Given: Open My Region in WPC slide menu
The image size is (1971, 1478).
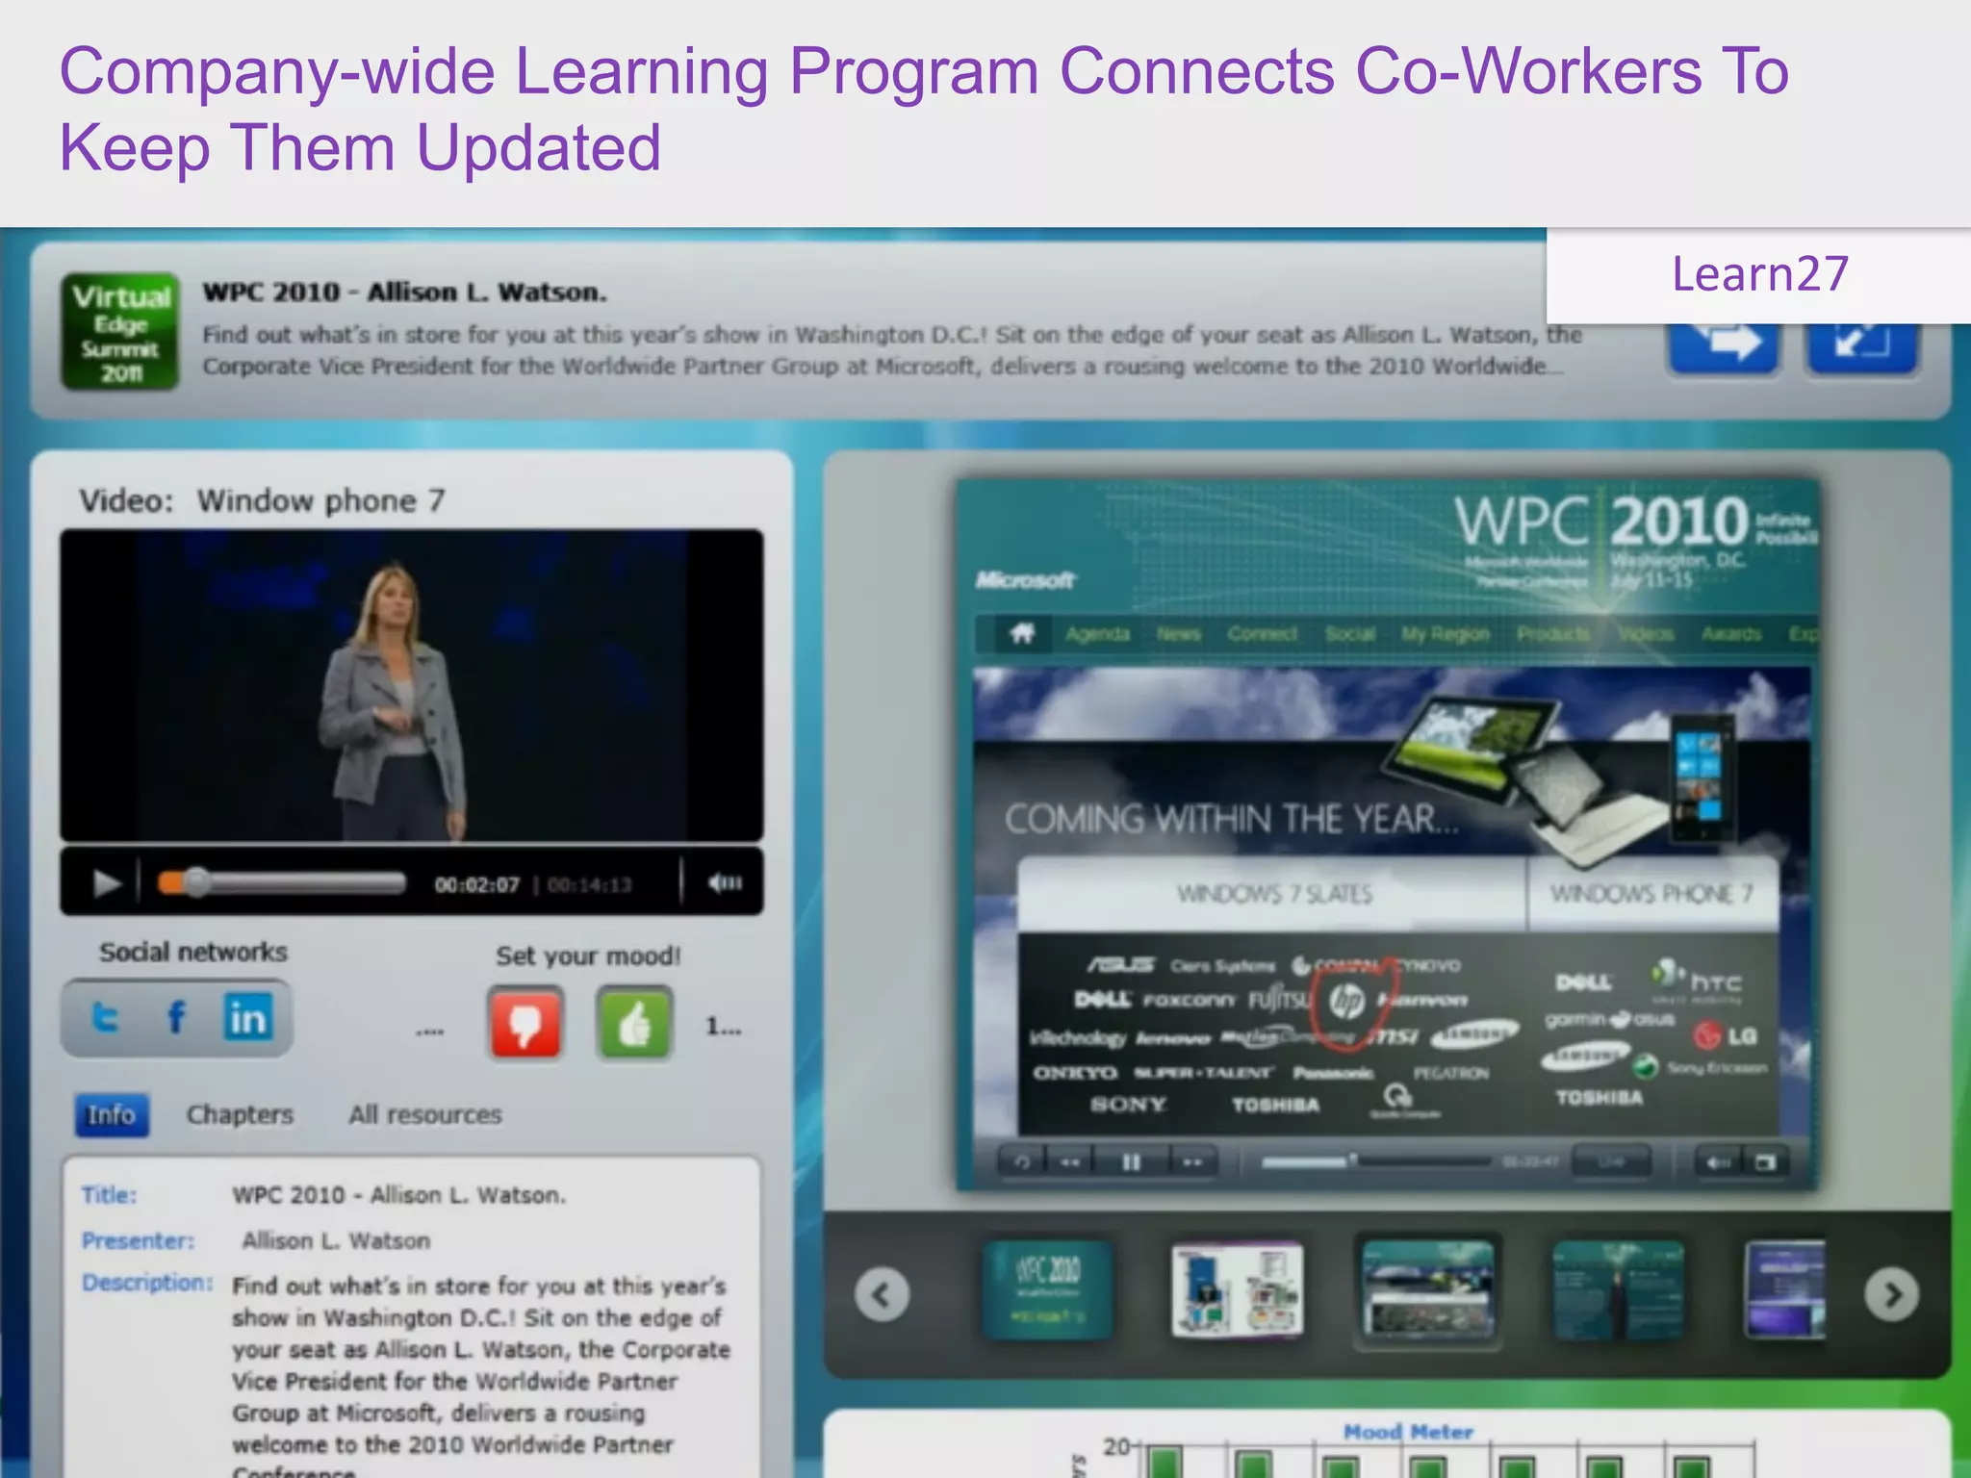Looking at the screenshot, I should coord(1446,634).
